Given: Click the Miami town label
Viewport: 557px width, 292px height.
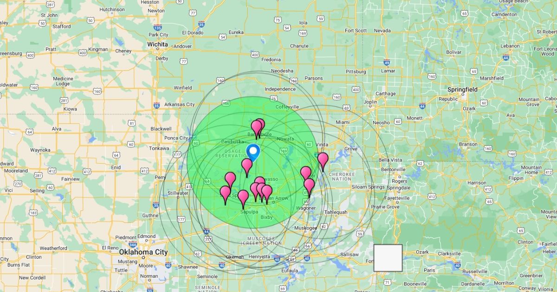Looking at the screenshot, I should pos(343,122).
